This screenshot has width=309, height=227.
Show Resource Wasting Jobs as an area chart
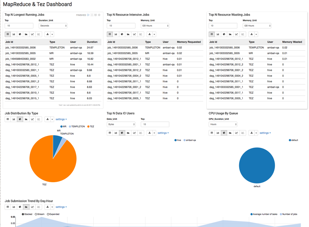230,34
